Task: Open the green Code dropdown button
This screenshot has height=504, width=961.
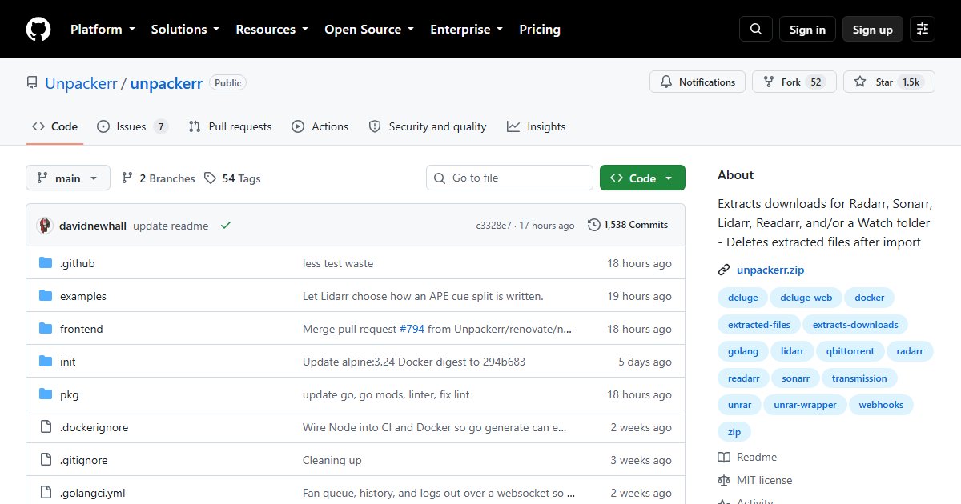Action: 642,178
